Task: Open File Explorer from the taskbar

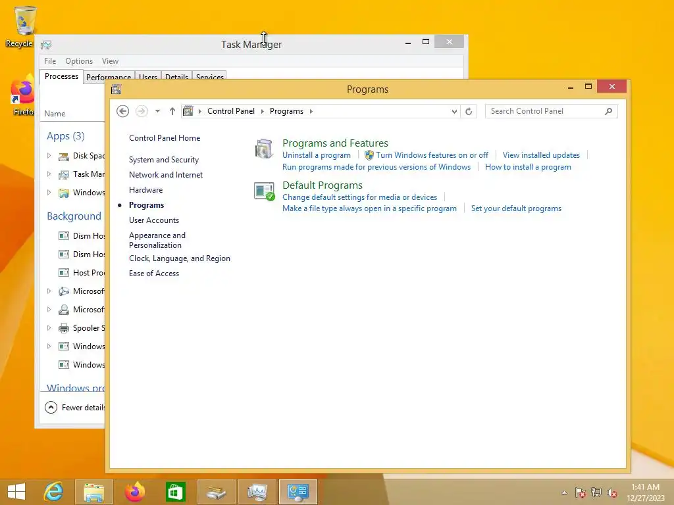Action: tap(94, 492)
